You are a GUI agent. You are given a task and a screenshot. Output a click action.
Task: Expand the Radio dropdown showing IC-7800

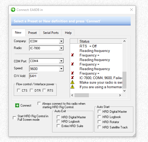(61, 48)
